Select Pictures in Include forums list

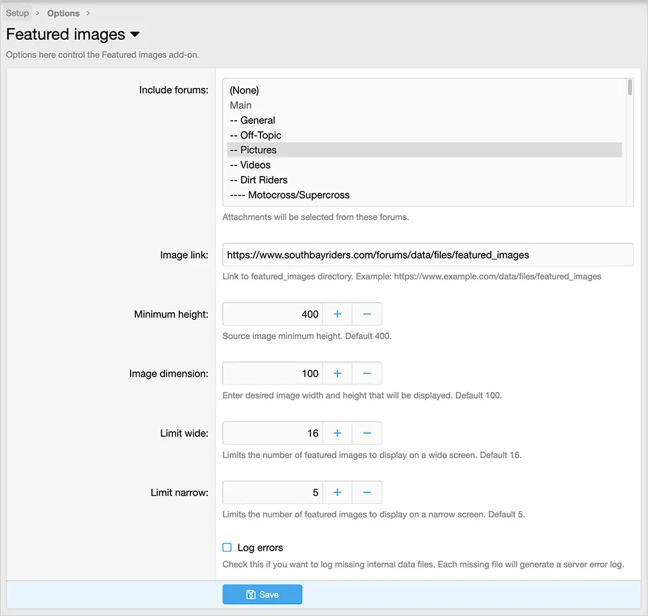click(x=258, y=150)
